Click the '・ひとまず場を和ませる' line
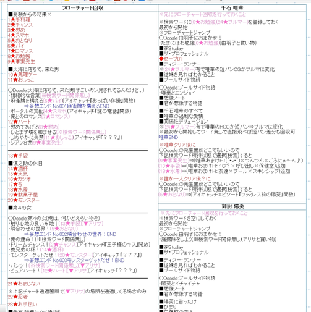The width and height of the screenshot is (311, 312). pyautogui.click(x=57, y=132)
